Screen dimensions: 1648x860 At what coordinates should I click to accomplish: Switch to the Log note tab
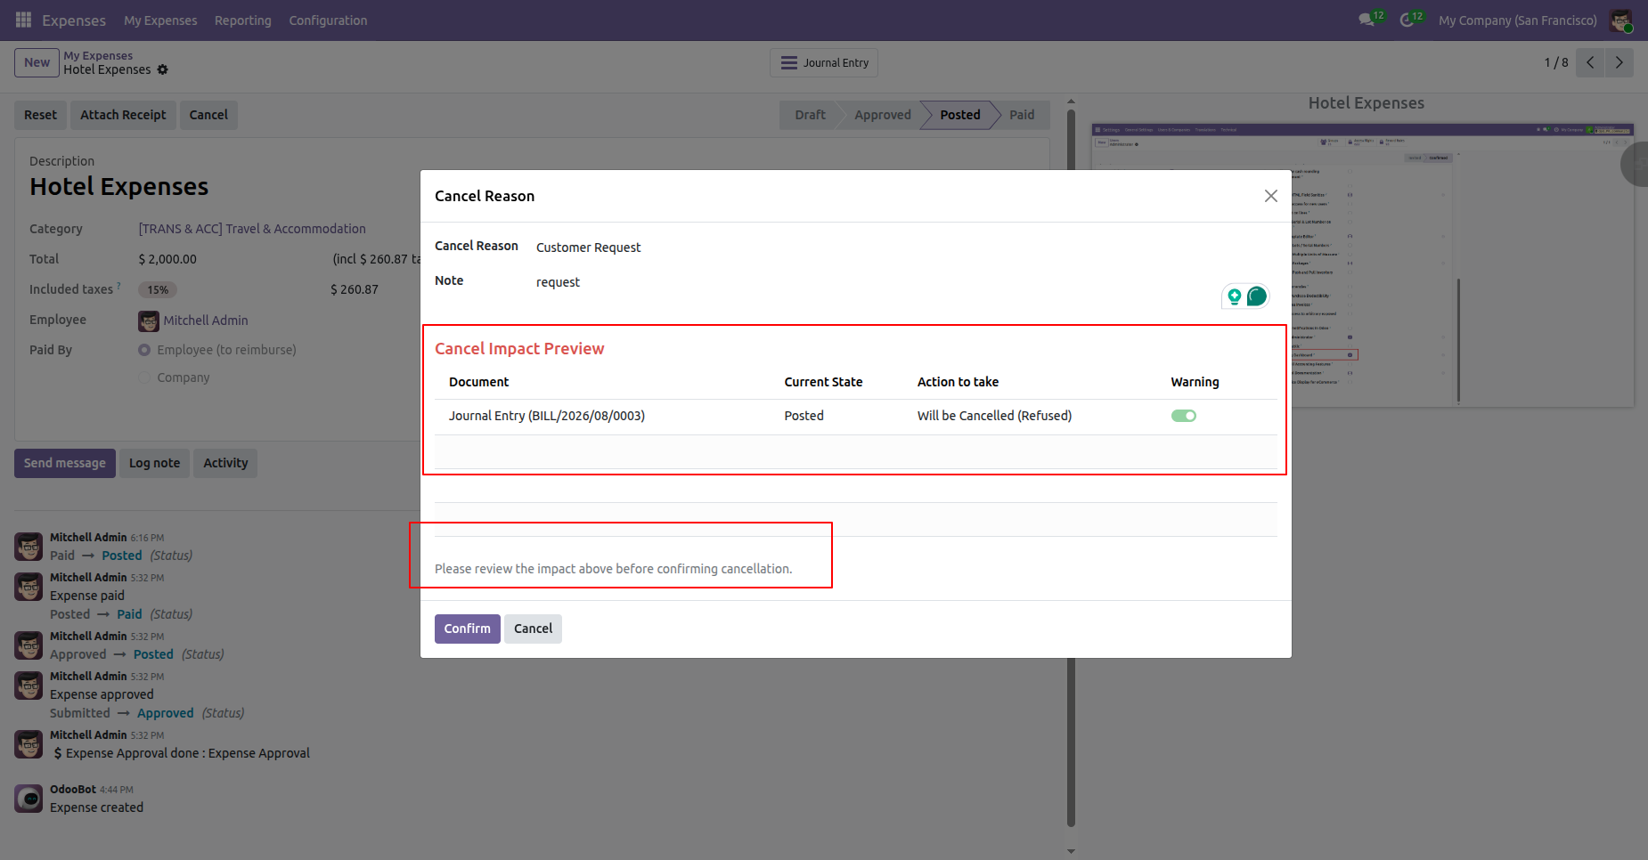pyautogui.click(x=154, y=463)
